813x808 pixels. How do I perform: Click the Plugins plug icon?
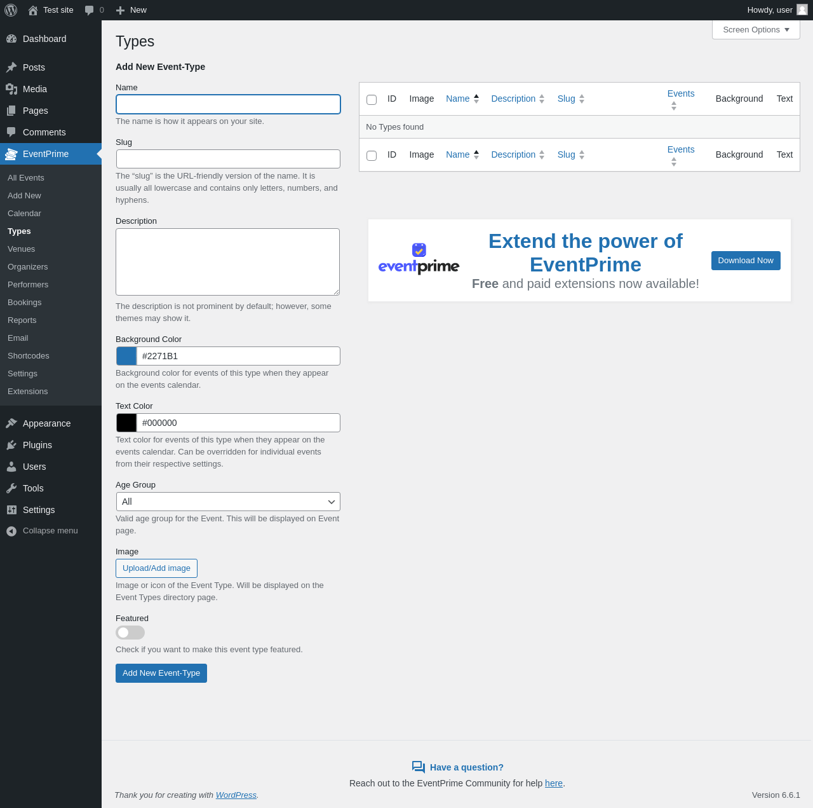[x=11, y=445]
